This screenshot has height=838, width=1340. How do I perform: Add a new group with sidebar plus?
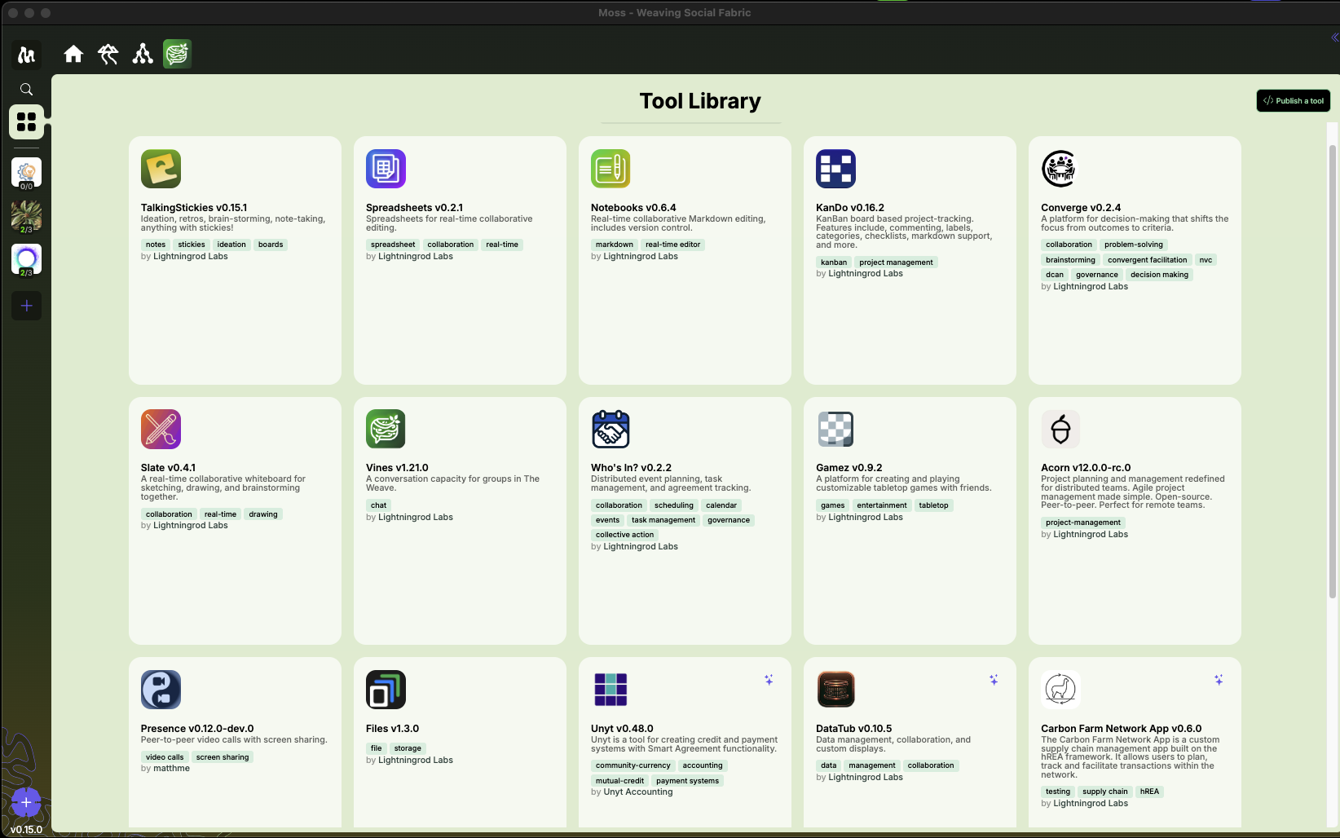26,306
